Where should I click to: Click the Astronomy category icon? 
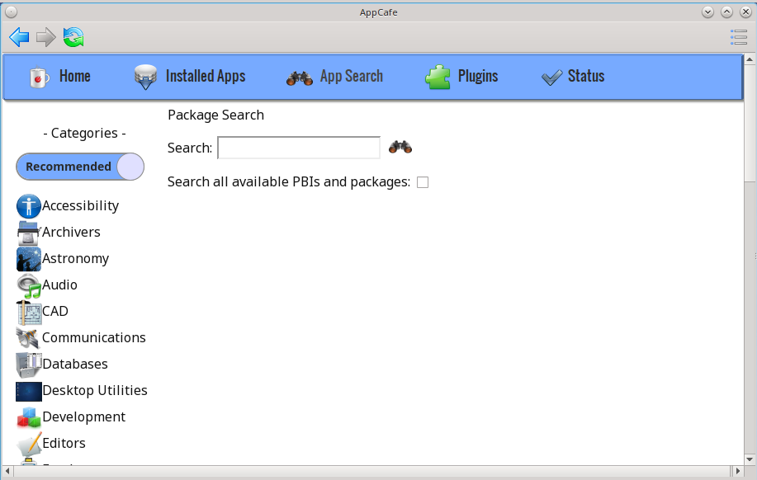coord(29,259)
